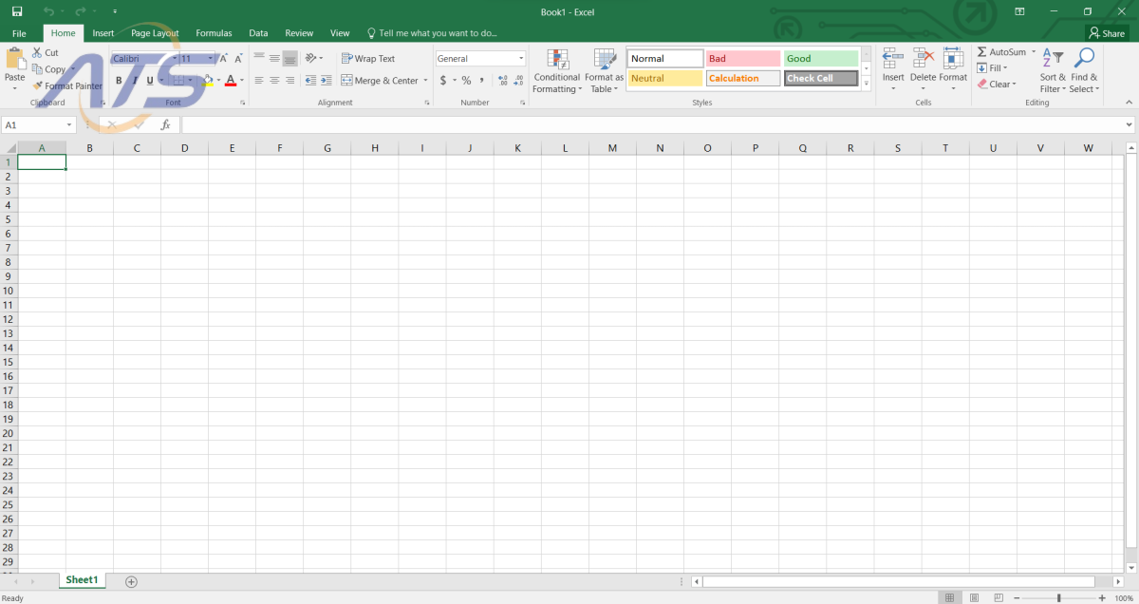Click the Paste clipboard icon
The width and height of the screenshot is (1139, 604).
(x=15, y=59)
